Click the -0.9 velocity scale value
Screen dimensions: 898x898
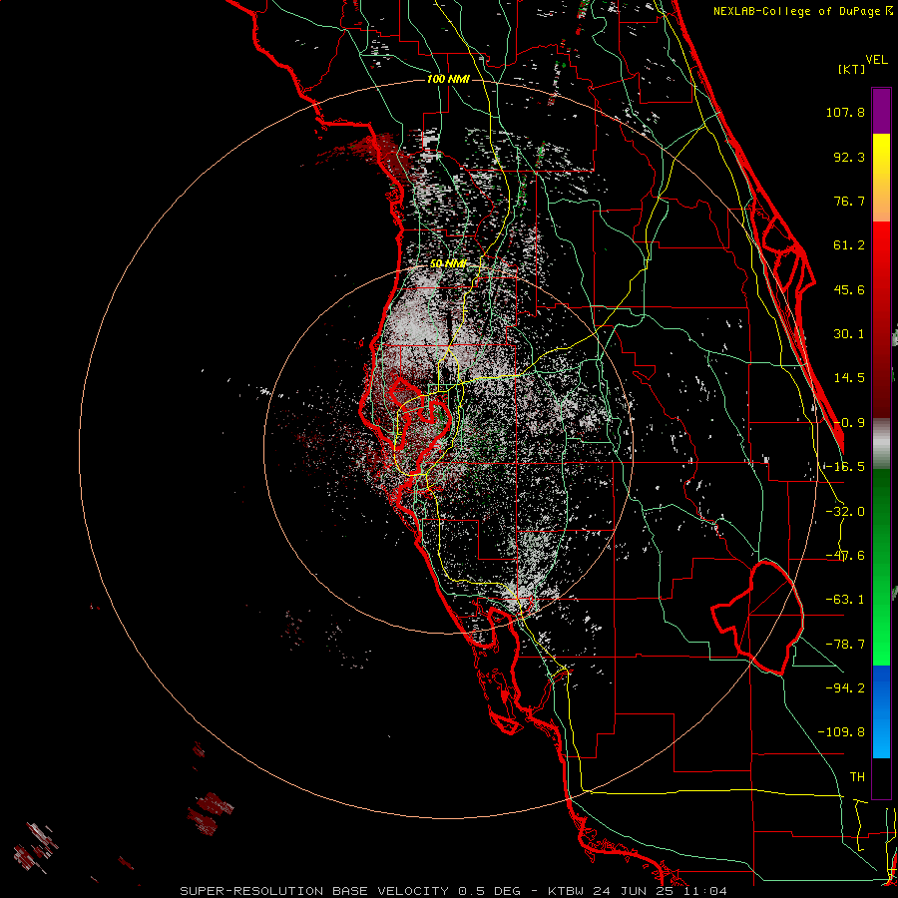(x=849, y=423)
